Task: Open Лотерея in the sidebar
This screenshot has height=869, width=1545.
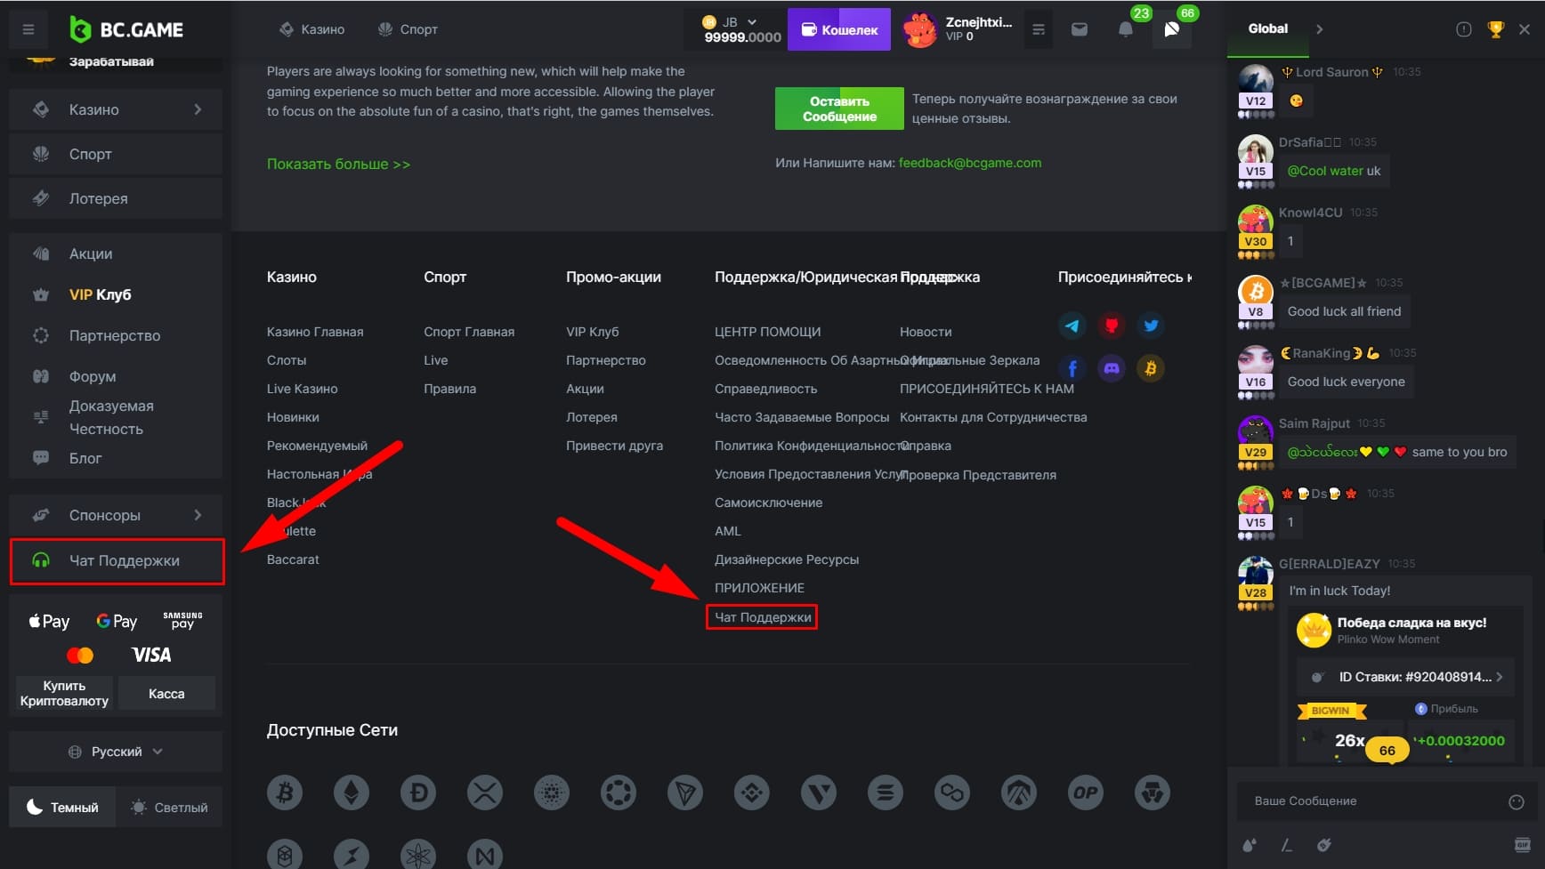Action: click(116, 198)
